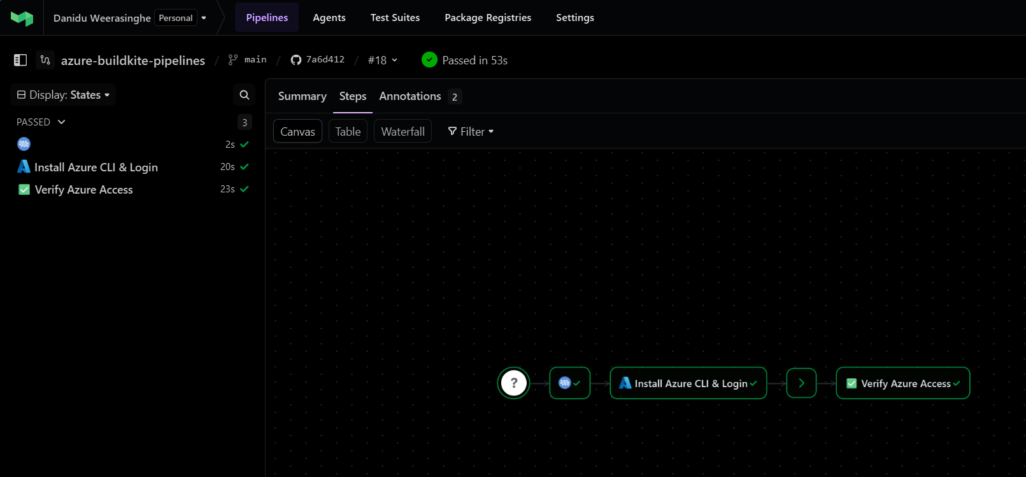Click the funnel icon on Filter

pos(452,131)
